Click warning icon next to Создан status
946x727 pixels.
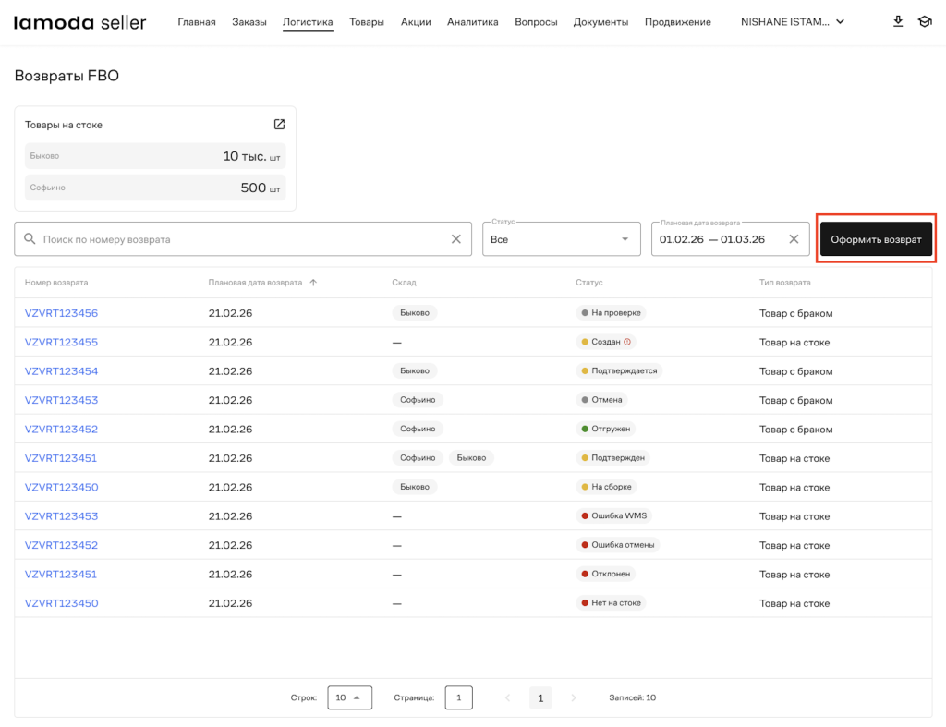tap(627, 342)
